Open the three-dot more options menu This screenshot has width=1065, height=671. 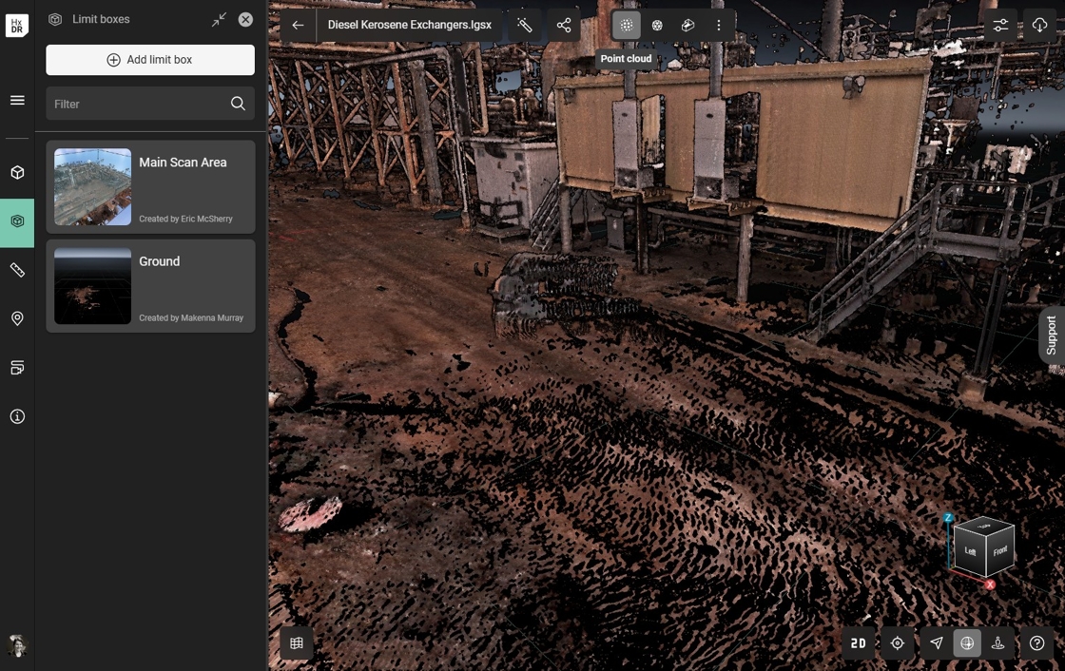point(719,26)
